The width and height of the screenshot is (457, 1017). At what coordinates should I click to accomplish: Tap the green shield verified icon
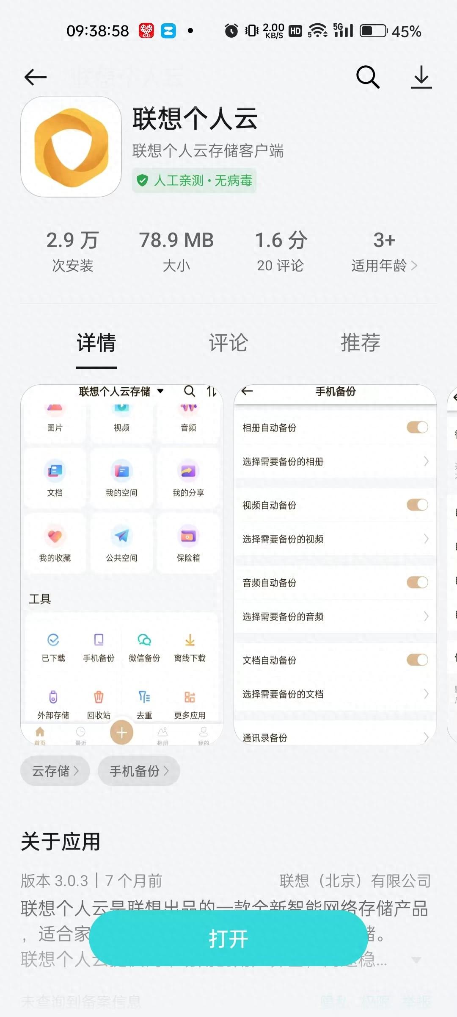tap(142, 181)
